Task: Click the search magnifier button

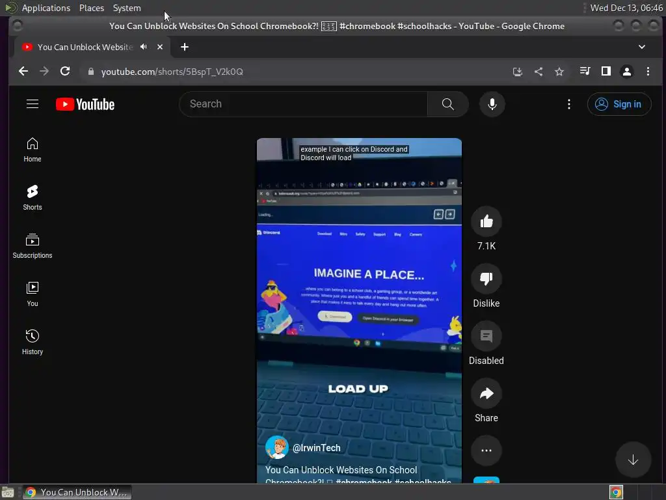Action: pyautogui.click(x=447, y=104)
